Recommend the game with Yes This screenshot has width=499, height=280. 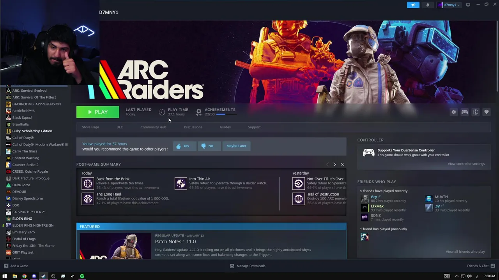pyautogui.click(x=184, y=146)
